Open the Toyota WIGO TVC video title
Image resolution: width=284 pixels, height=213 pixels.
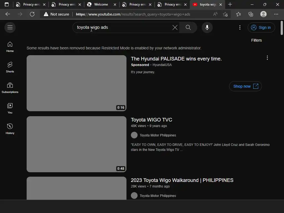pyautogui.click(x=151, y=120)
